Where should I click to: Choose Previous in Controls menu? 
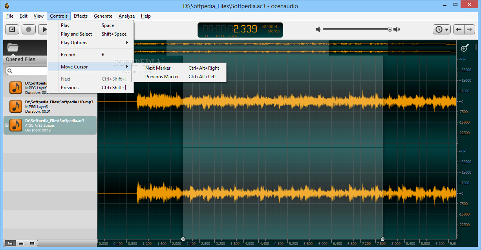point(91,88)
